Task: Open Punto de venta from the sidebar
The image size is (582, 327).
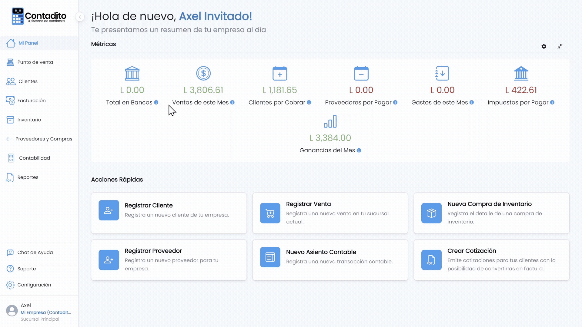Action: 39,62
